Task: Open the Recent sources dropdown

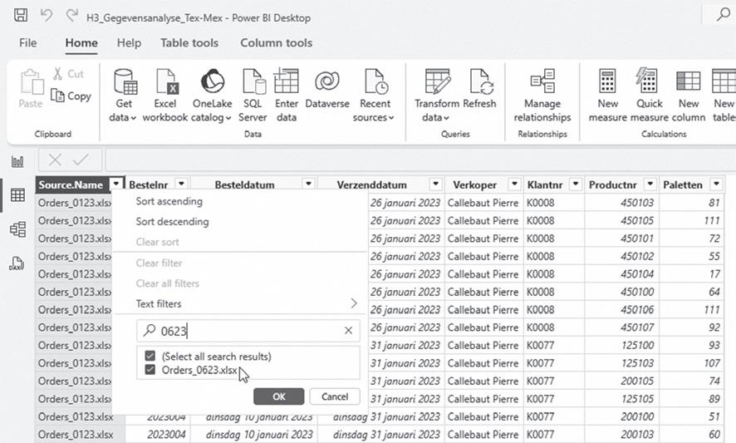Action: pos(374,117)
